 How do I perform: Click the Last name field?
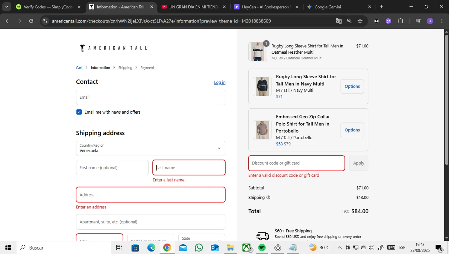coord(189,168)
